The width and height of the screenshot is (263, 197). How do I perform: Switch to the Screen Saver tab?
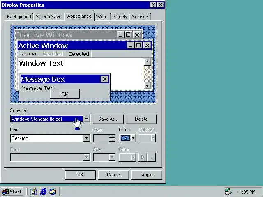tap(49, 17)
